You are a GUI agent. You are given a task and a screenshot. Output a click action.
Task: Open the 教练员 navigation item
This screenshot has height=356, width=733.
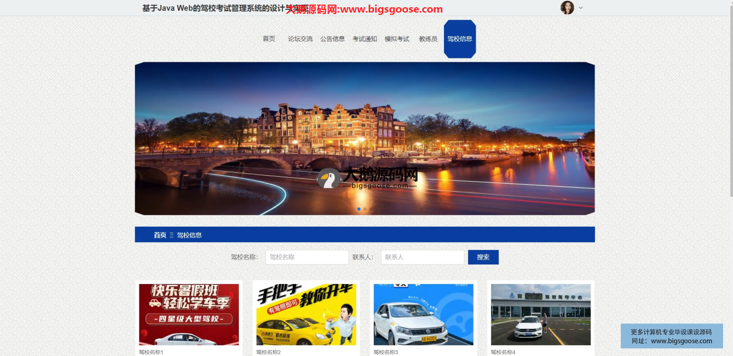tap(428, 39)
